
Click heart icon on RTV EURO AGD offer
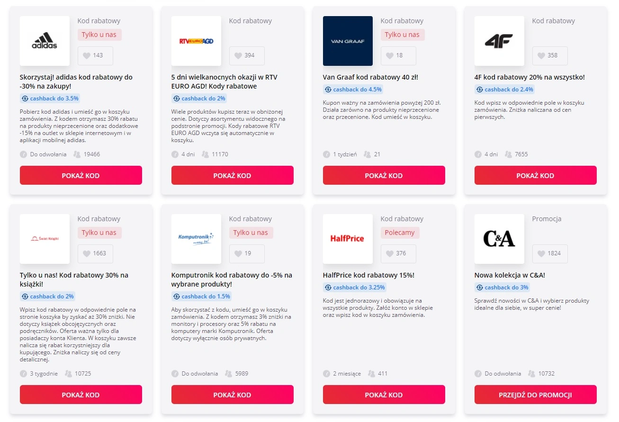pyautogui.click(x=238, y=55)
